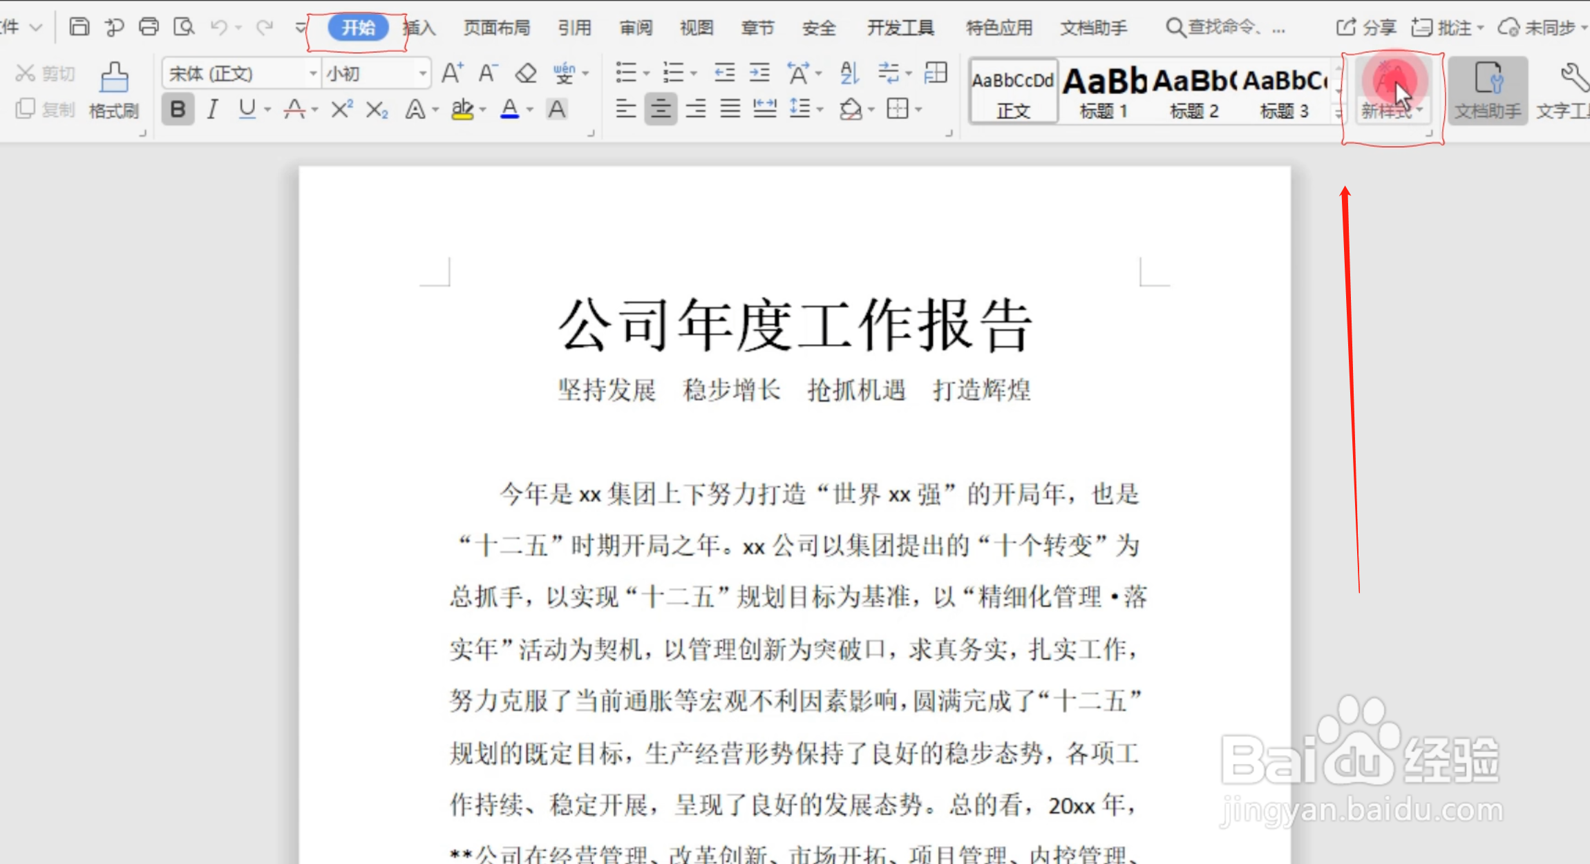This screenshot has width=1590, height=864.
Task: Open 新样式 (New Style) button
Action: point(1391,90)
